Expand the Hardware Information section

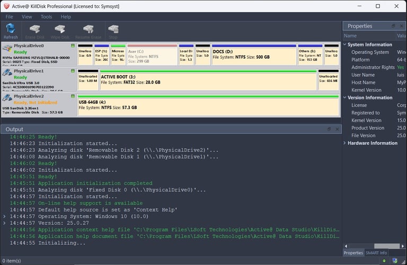tap(346, 143)
